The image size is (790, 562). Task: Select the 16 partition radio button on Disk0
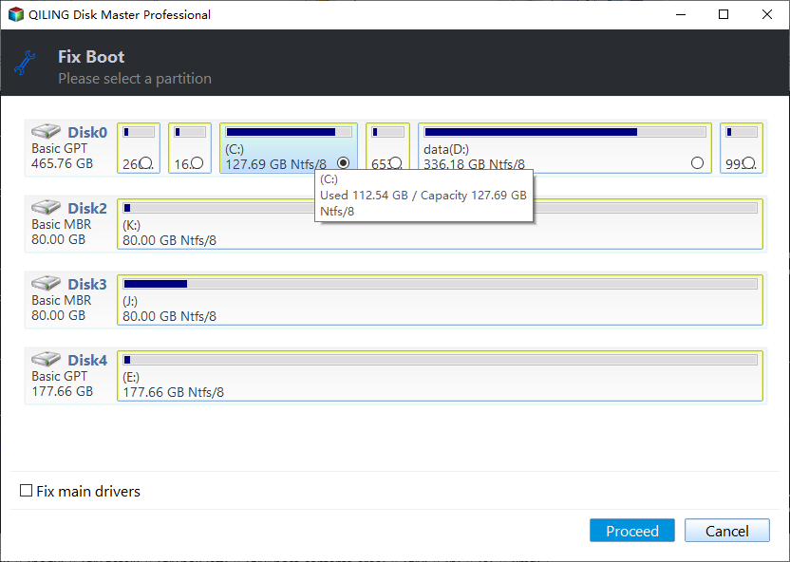tap(197, 162)
